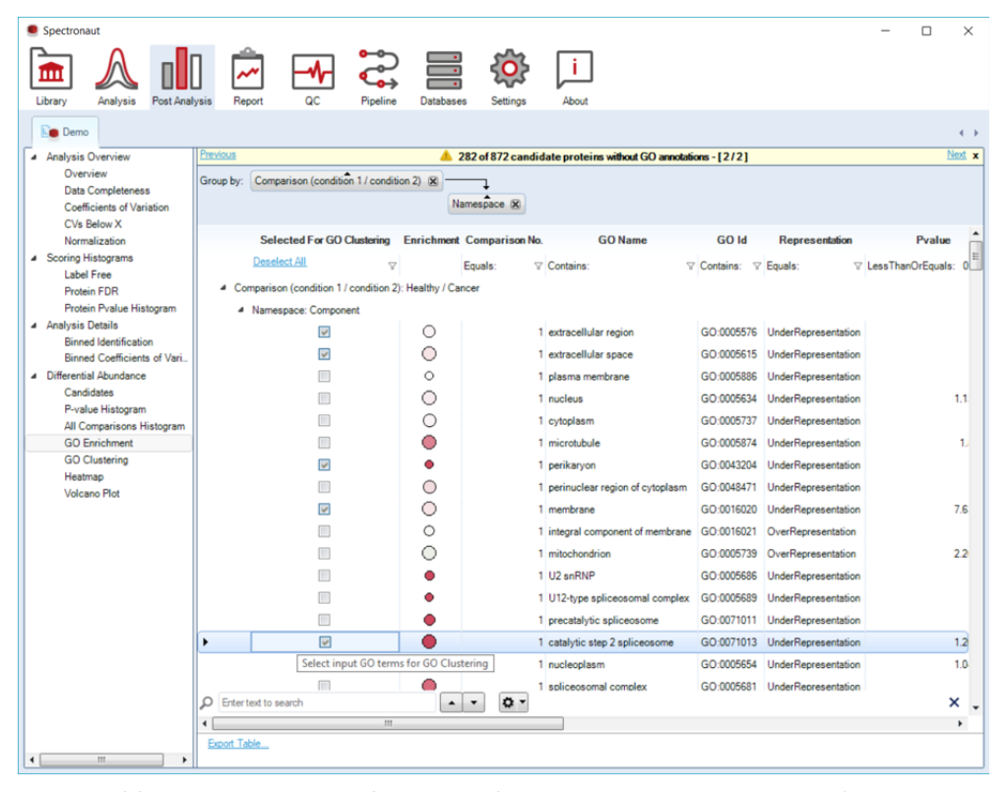Go to Next warning message
1007x792 pixels.
[956, 154]
